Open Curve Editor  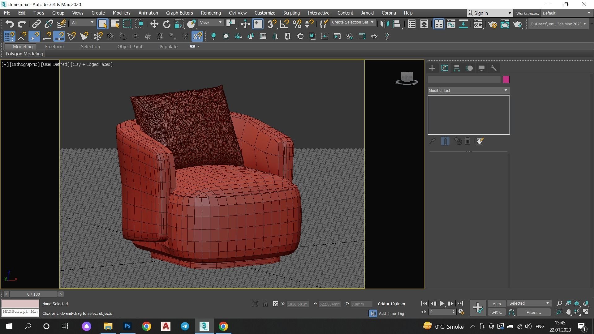click(x=451, y=24)
